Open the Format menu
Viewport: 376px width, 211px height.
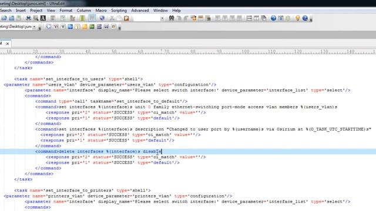point(66,11)
